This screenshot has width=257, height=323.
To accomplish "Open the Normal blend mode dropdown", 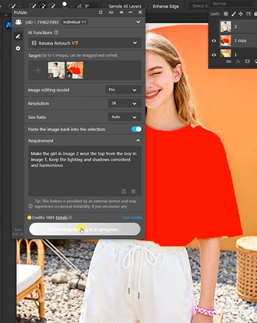I will coord(233,4).
